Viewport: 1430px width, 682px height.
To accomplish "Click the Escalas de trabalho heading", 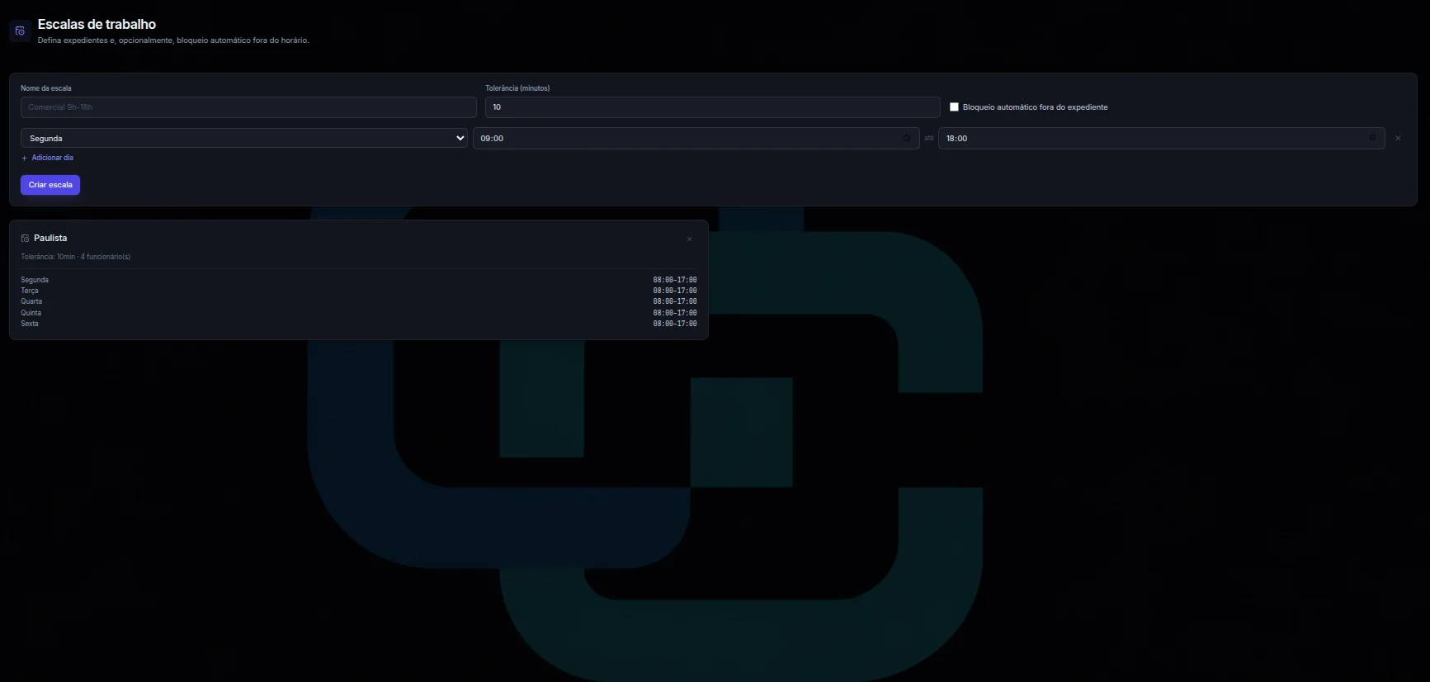I will coord(97,25).
